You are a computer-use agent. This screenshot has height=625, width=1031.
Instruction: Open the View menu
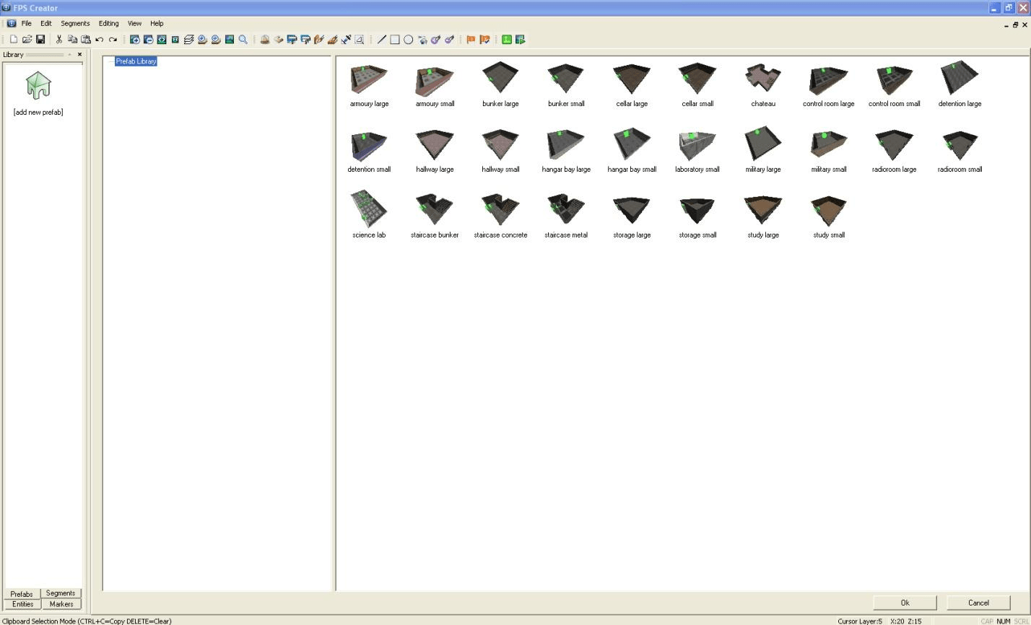(134, 23)
